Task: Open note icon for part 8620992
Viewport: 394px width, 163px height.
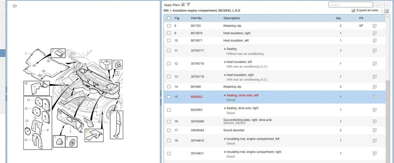Action: (x=375, y=97)
